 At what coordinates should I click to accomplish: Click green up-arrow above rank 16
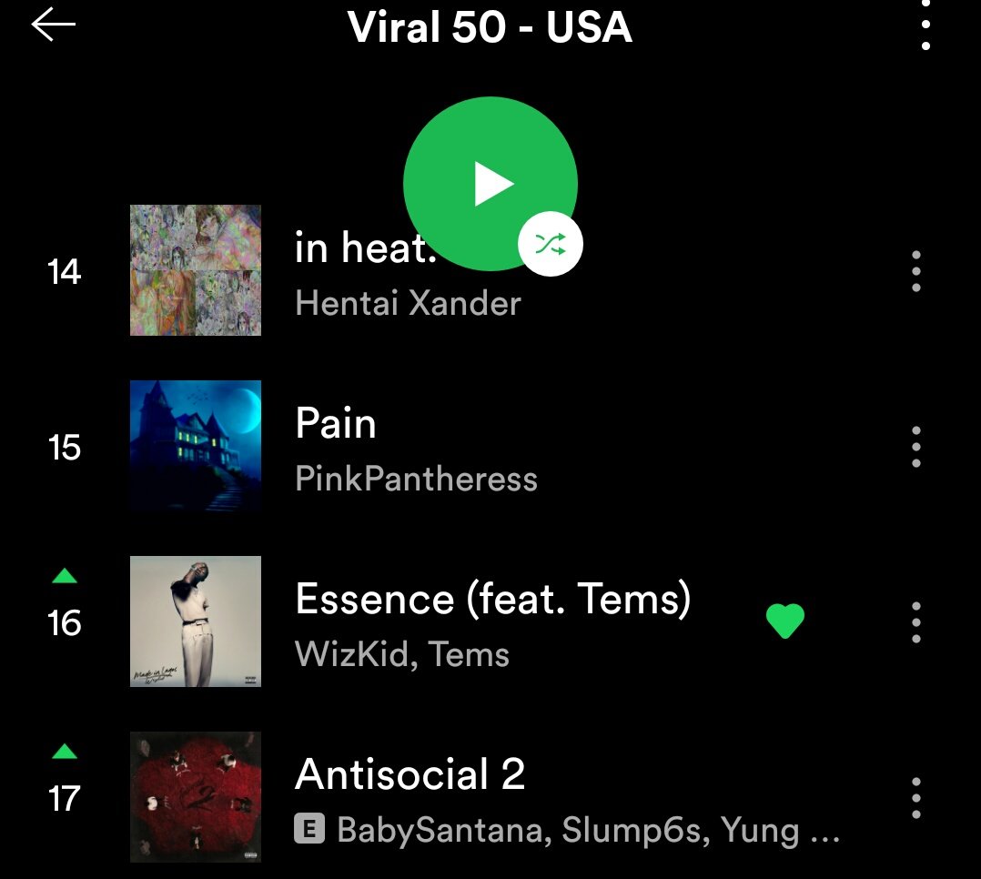[x=65, y=576]
